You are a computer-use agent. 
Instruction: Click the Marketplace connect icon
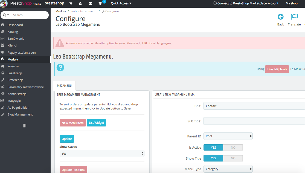(215, 3)
